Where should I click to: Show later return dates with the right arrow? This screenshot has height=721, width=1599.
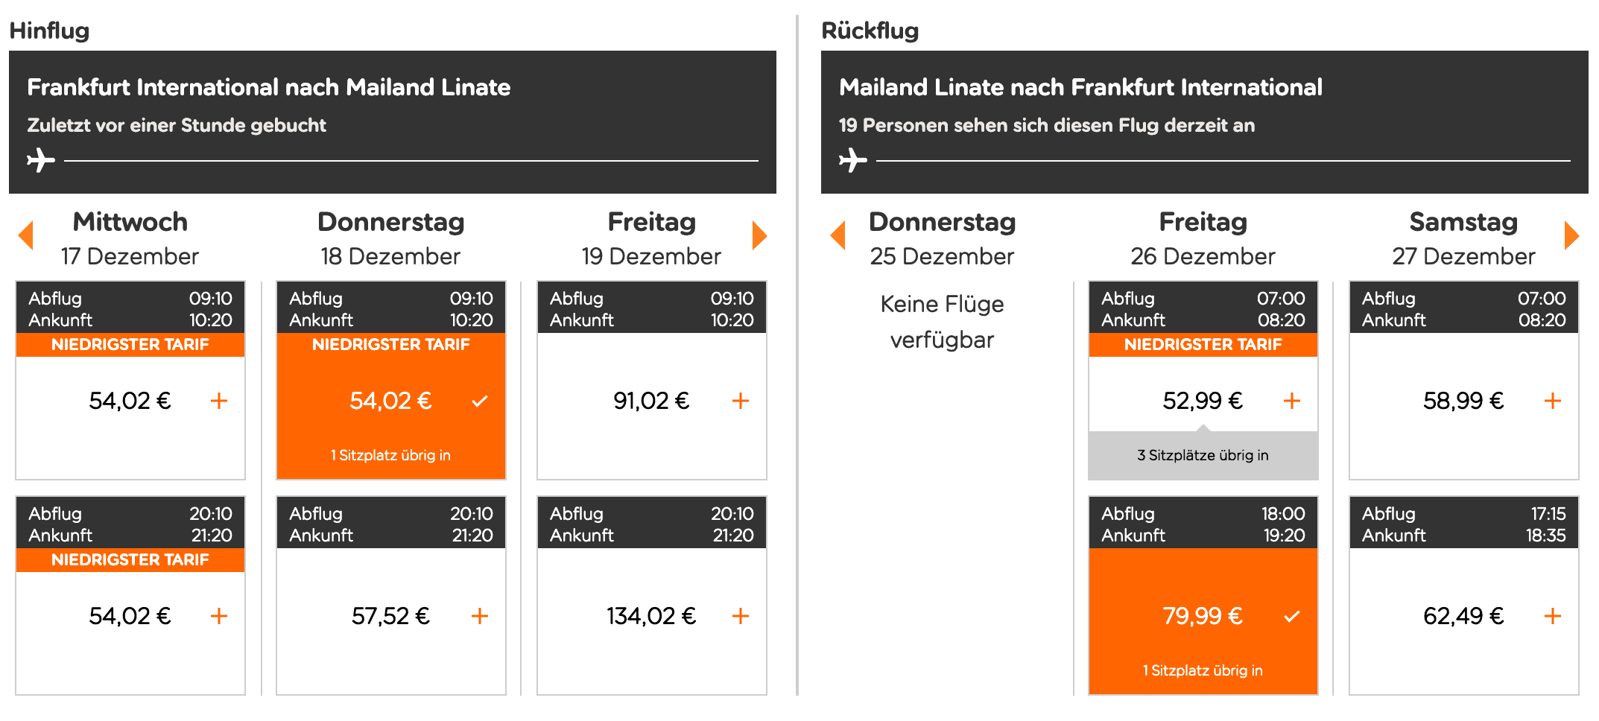pyautogui.click(x=1572, y=235)
